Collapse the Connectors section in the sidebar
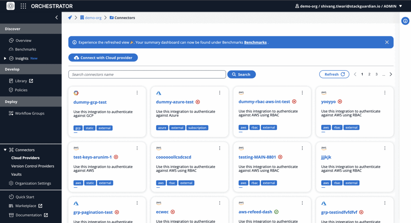This screenshot has height=223, width=411. [x=5, y=150]
